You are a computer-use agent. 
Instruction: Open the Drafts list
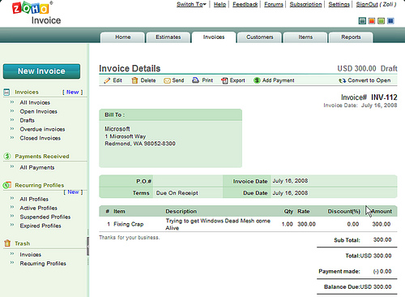point(27,120)
